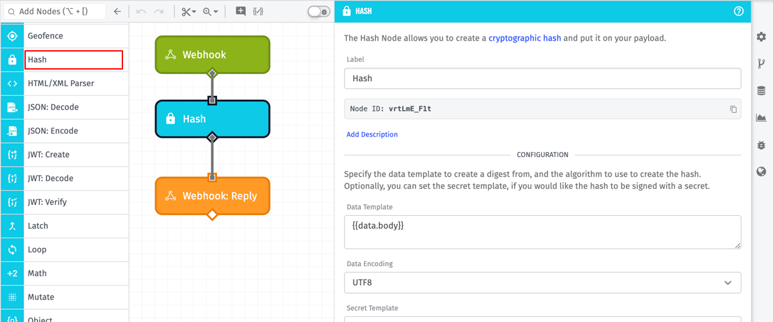Click the Math palette label
The height and width of the screenshot is (322, 773).
coord(37,274)
